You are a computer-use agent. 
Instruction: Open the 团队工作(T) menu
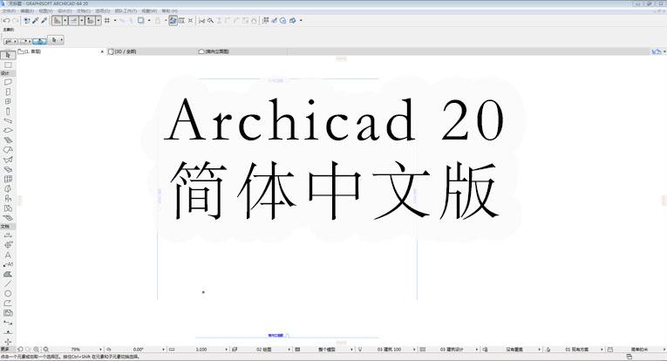click(126, 11)
